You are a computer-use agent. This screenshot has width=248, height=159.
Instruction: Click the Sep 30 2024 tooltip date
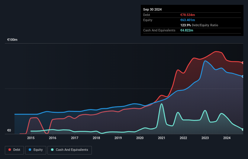pos(153,9)
